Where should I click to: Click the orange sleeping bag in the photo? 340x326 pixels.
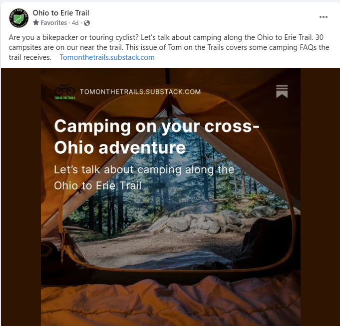coord(171,302)
